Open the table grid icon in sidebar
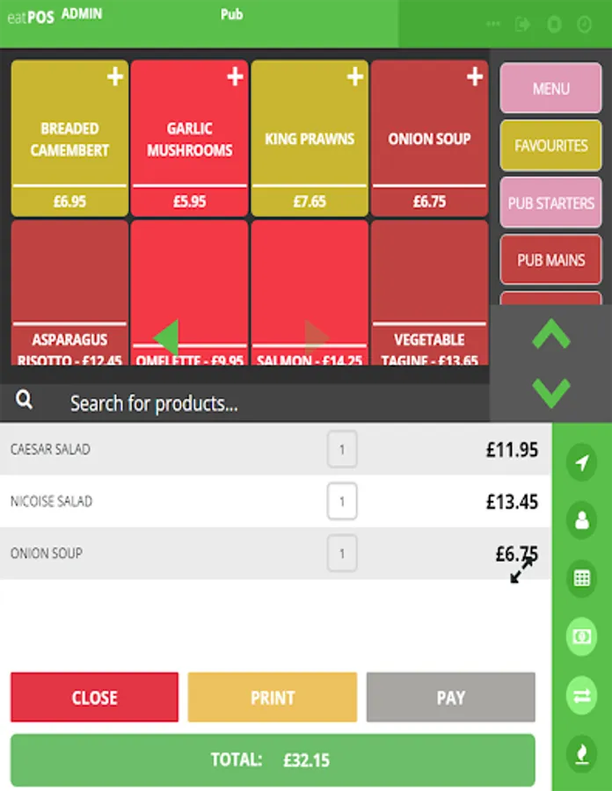612x791 pixels. pos(582,578)
